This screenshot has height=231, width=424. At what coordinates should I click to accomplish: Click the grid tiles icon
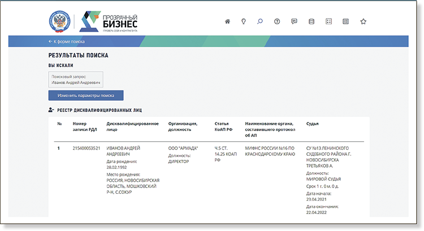[x=328, y=21]
